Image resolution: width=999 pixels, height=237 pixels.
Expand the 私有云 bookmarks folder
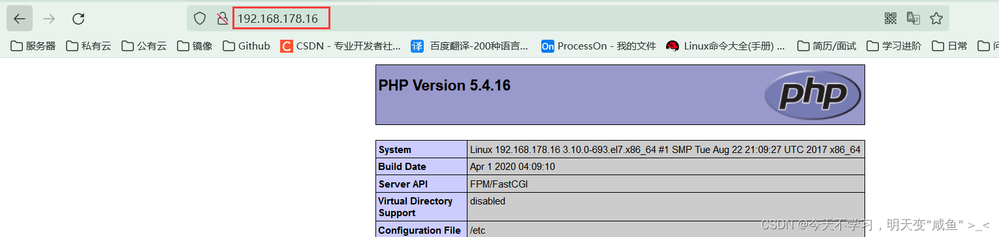[x=89, y=46]
